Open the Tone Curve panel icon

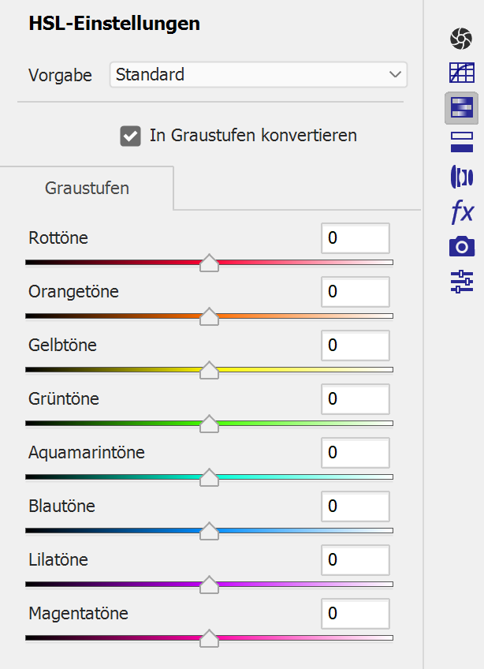pos(461,73)
